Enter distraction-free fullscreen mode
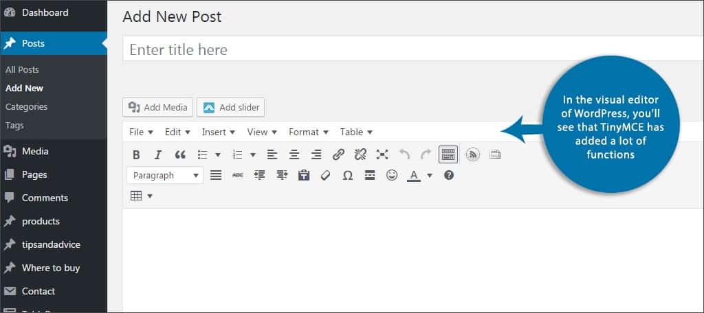Image resolution: width=704 pixels, height=313 pixels. point(382,155)
